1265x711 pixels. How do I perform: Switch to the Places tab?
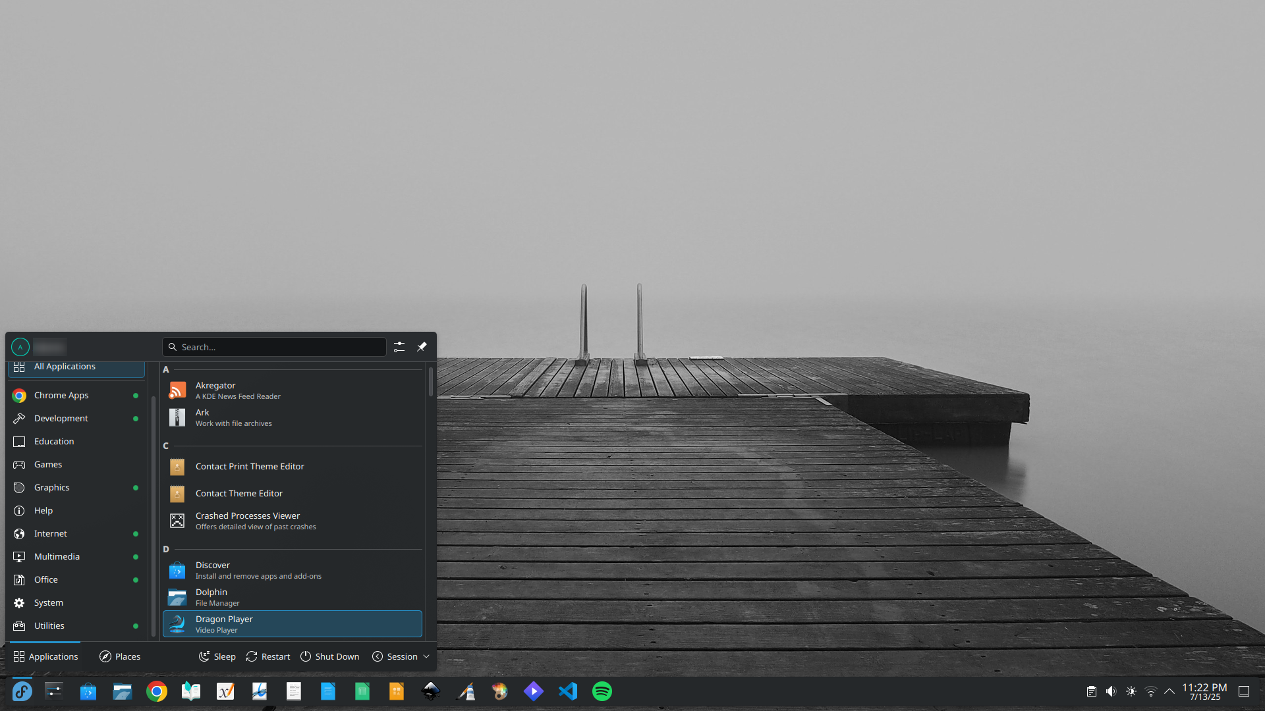[120, 656]
